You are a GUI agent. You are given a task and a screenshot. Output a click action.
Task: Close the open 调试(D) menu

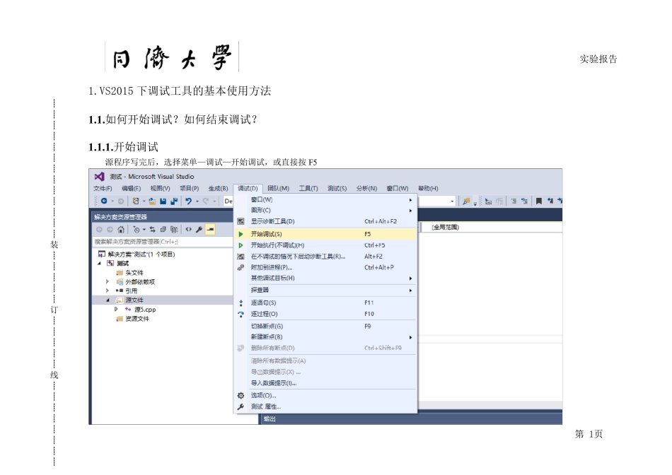coord(248,189)
